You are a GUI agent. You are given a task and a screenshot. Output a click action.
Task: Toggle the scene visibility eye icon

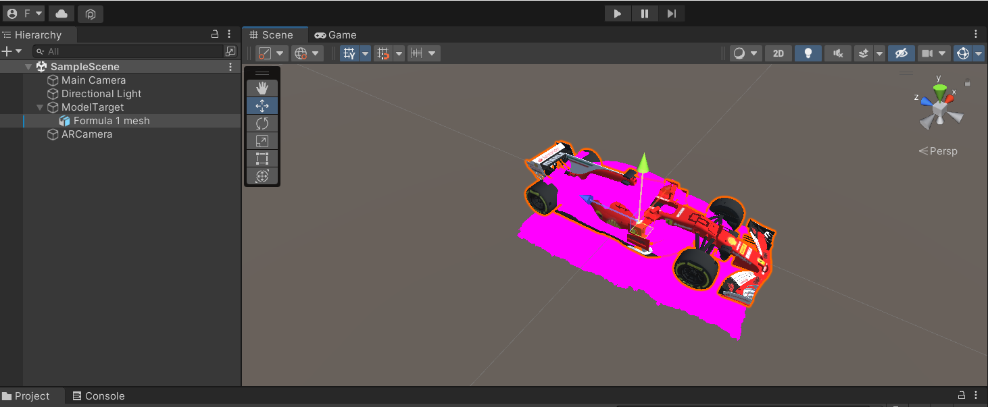(901, 53)
